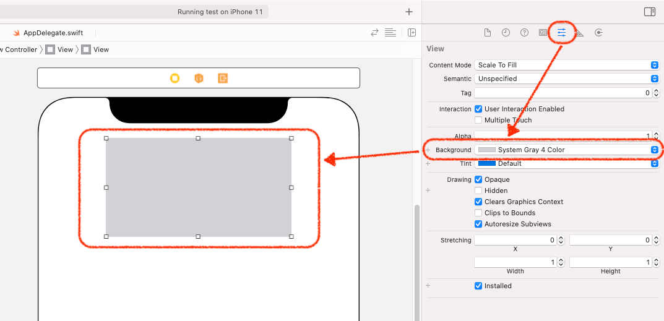Open the Tint color dropdown
The width and height of the screenshot is (664, 321).
(567, 163)
